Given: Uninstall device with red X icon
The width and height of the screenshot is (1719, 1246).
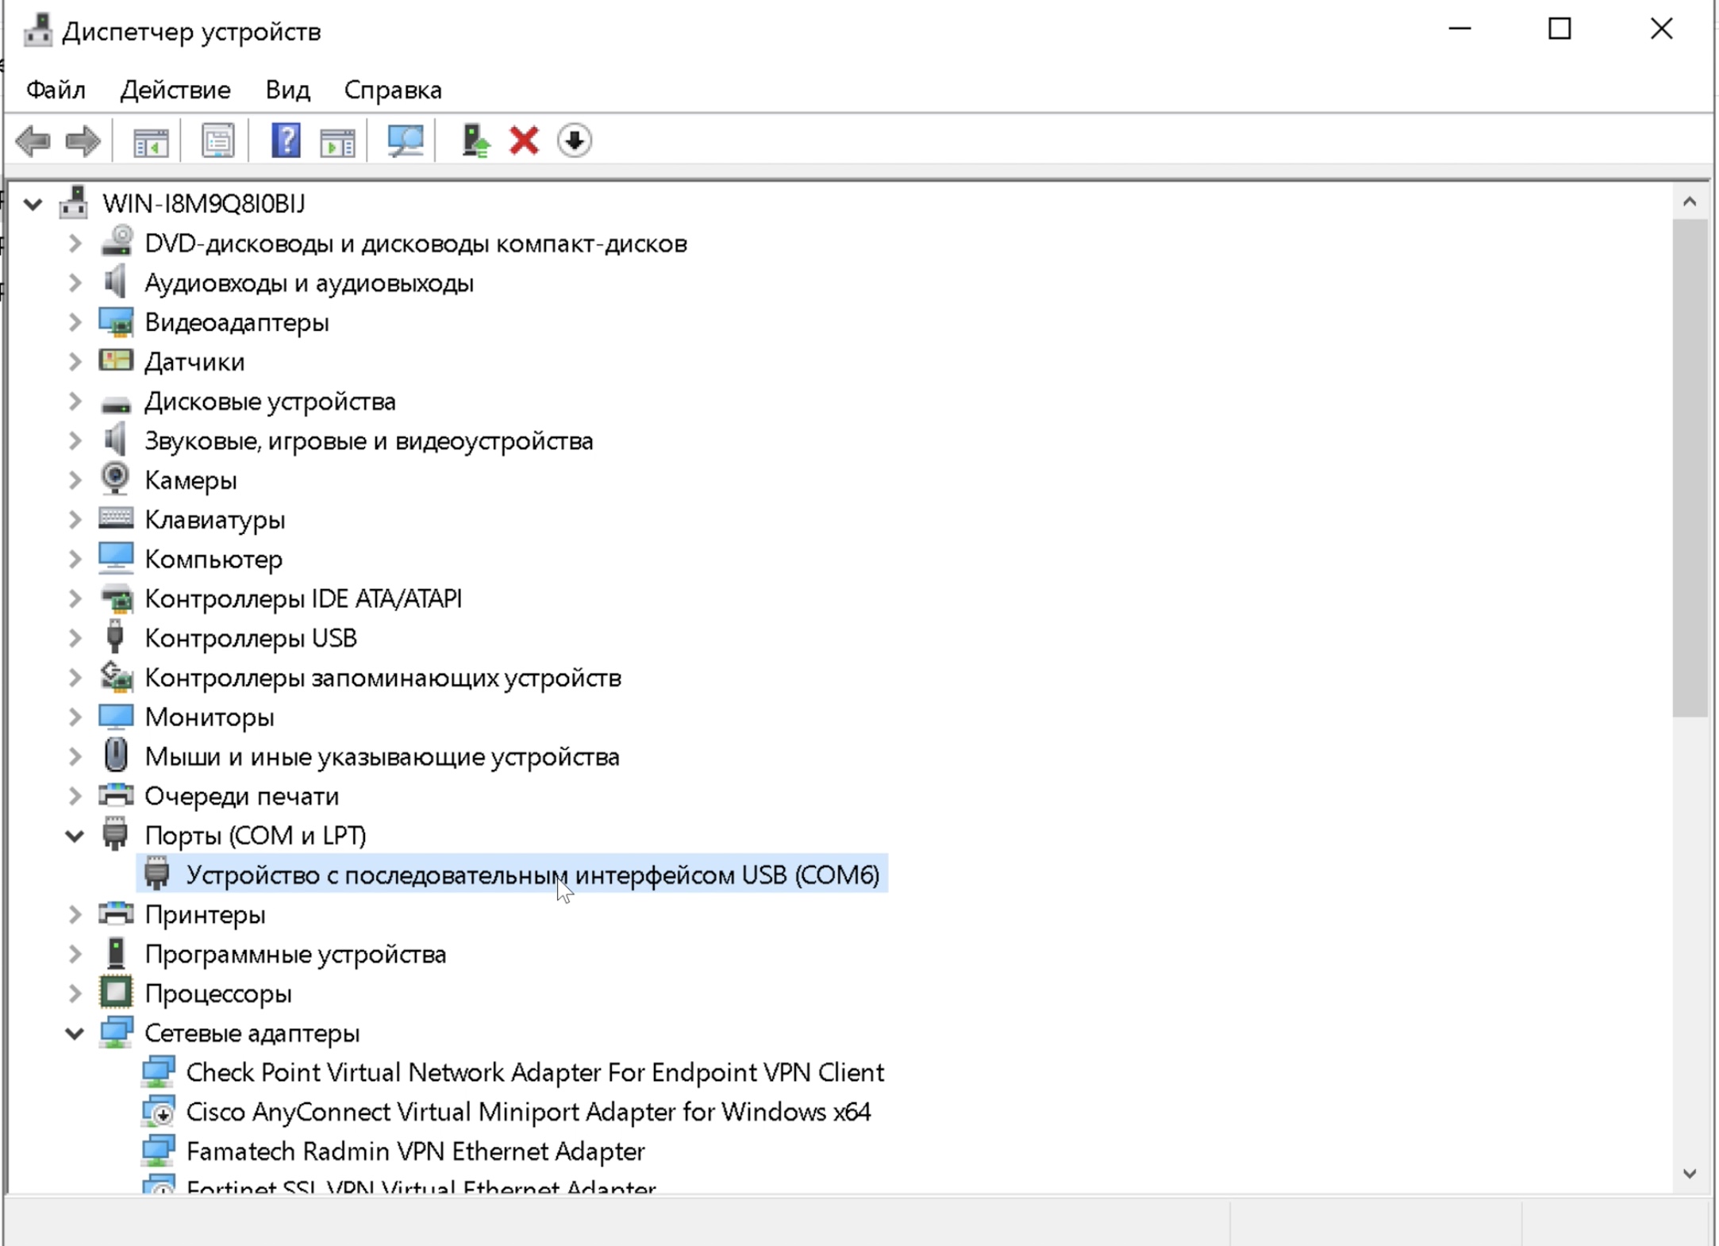Looking at the screenshot, I should 524,140.
